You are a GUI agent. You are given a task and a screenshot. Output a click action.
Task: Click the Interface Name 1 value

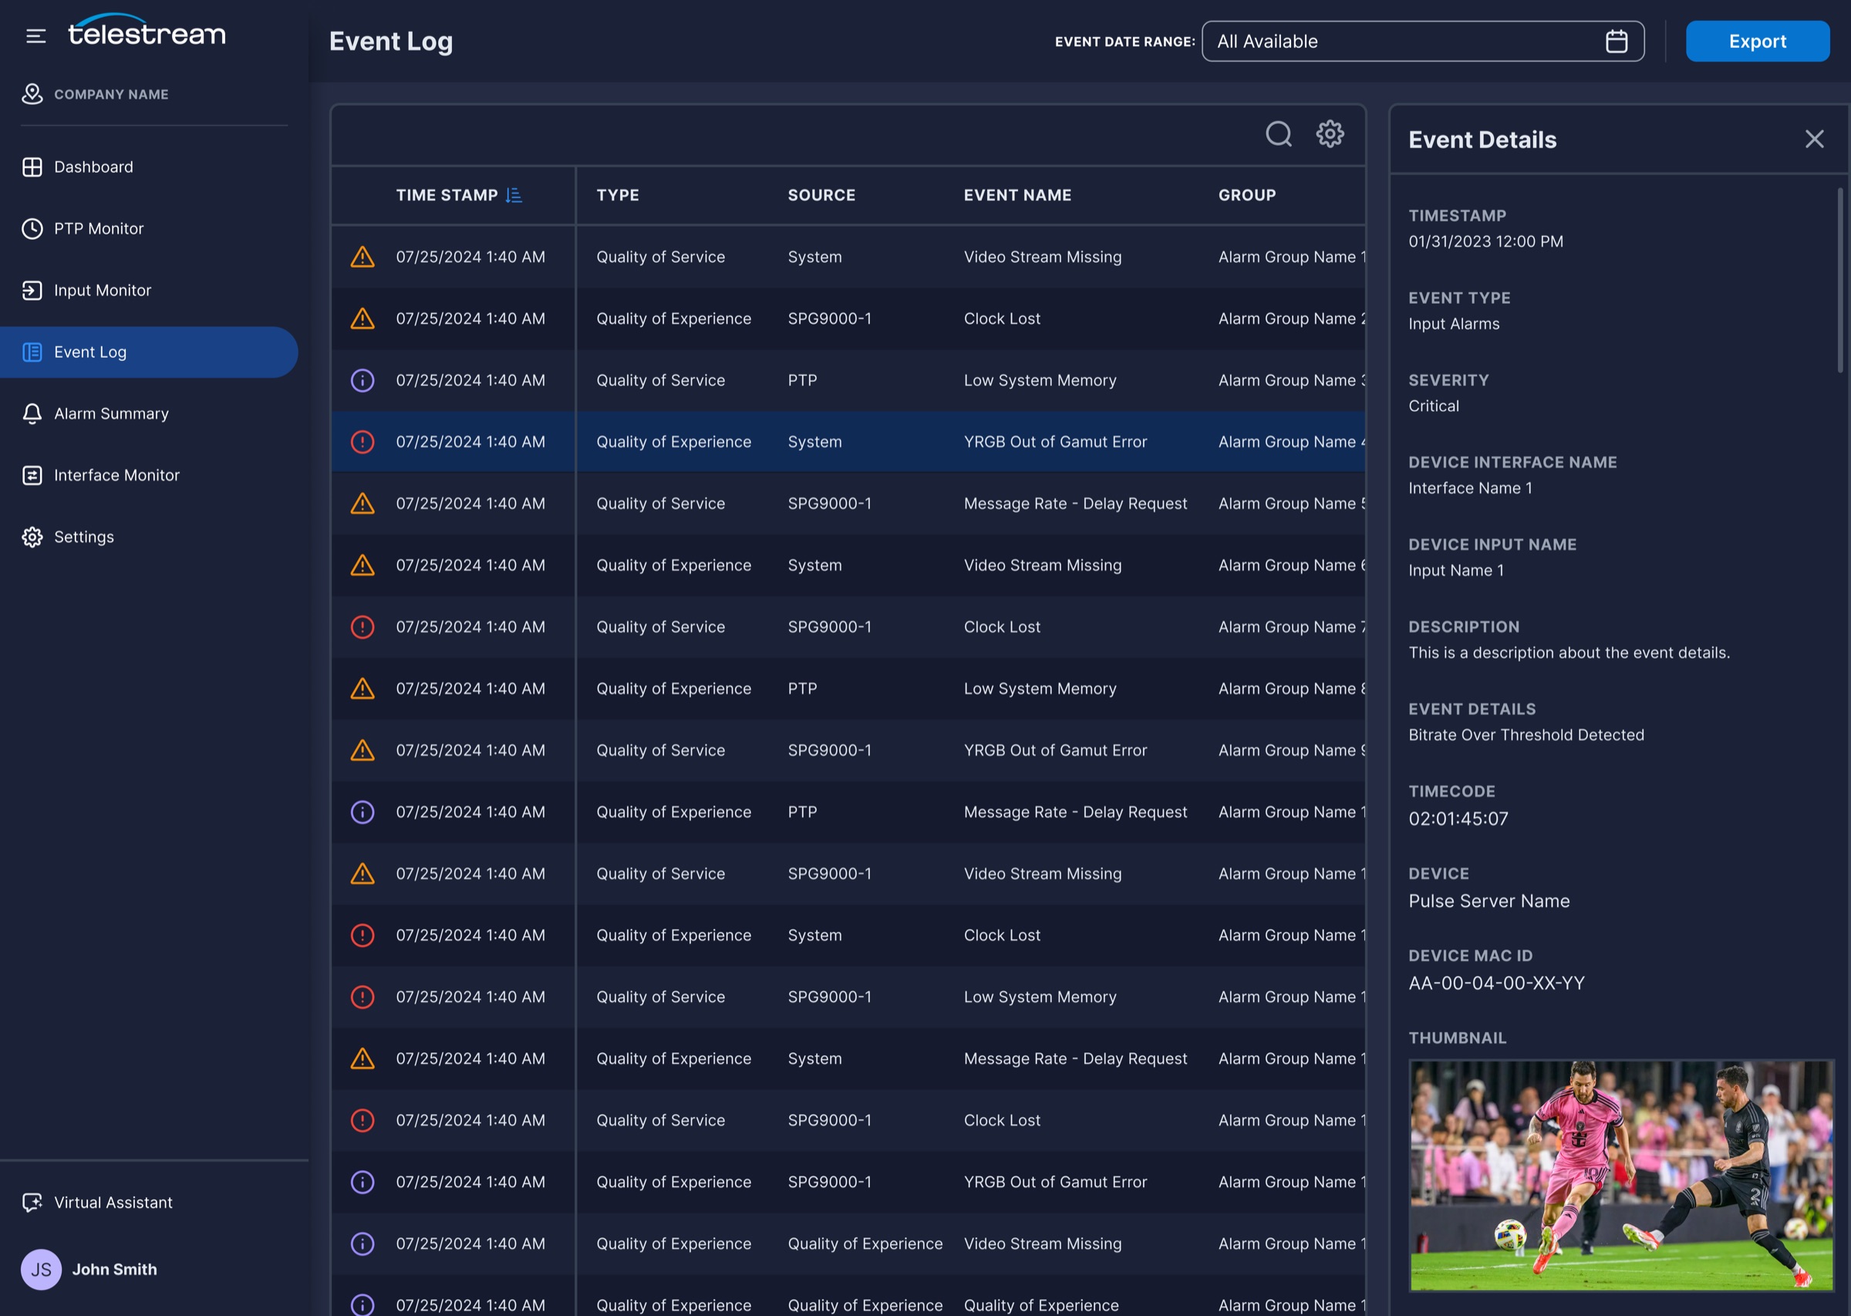pos(1469,488)
